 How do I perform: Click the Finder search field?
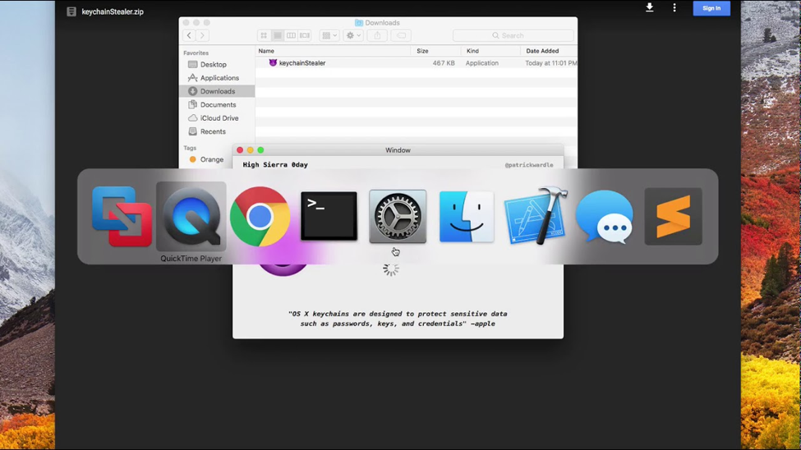coord(513,35)
